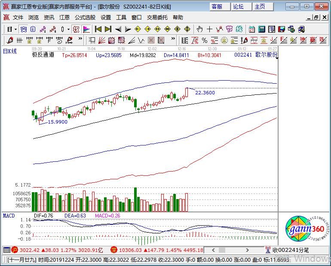Click the purple 节 icon
This screenshot has height=266, width=331.
coord(229,29)
